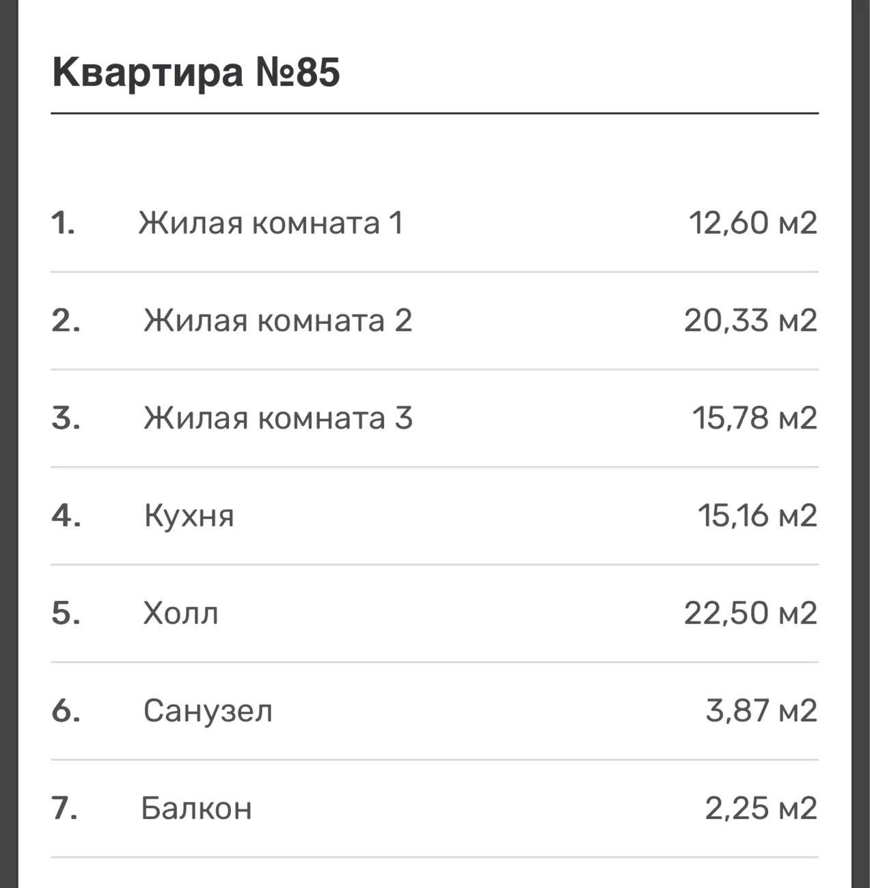
Task: Click the 22,50 м2 area value
Action: pyautogui.click(x=750, y=613)
